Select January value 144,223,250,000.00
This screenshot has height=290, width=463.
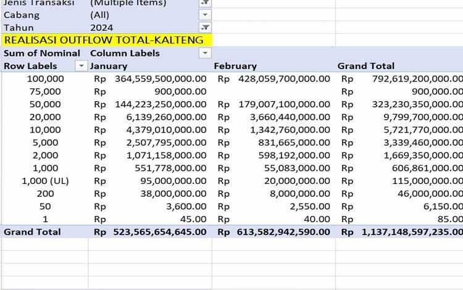click(161, 104)
